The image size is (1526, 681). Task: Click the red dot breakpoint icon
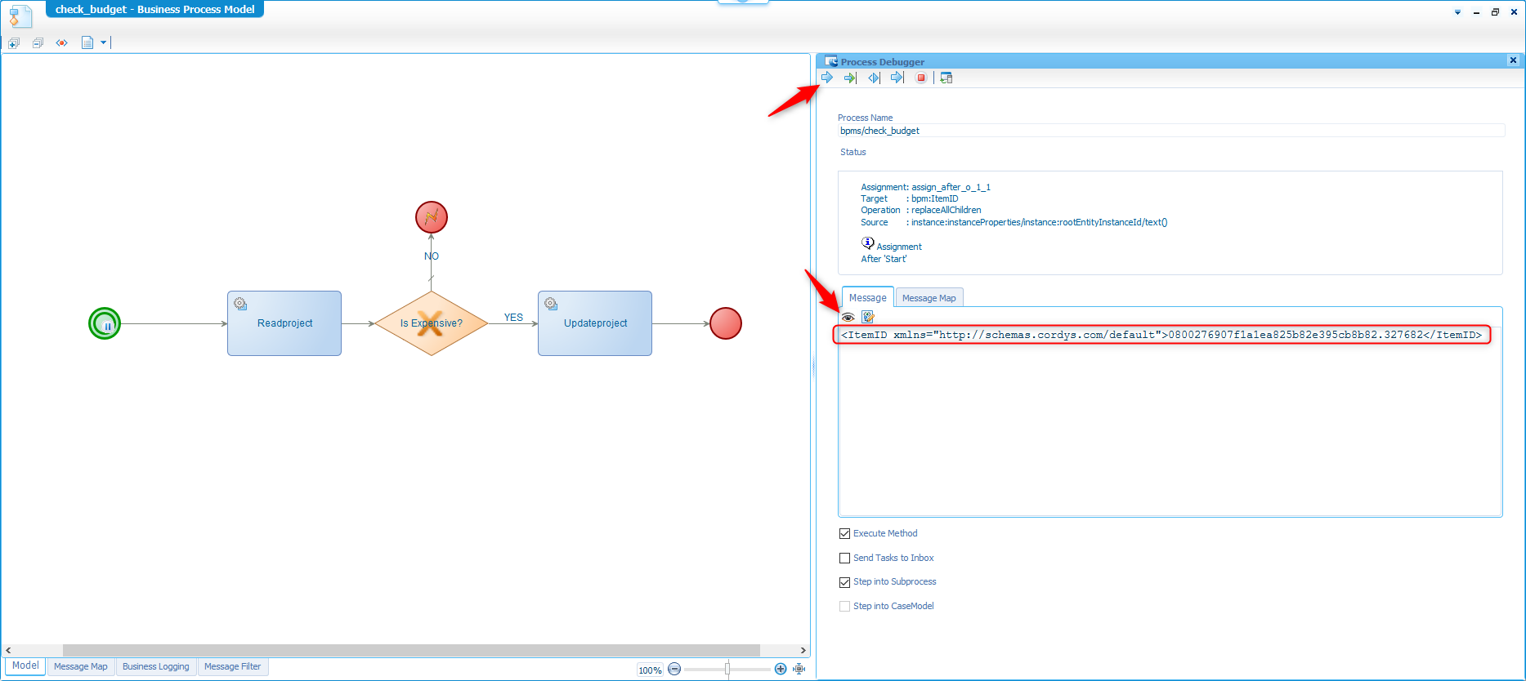(x=61, y=42)
